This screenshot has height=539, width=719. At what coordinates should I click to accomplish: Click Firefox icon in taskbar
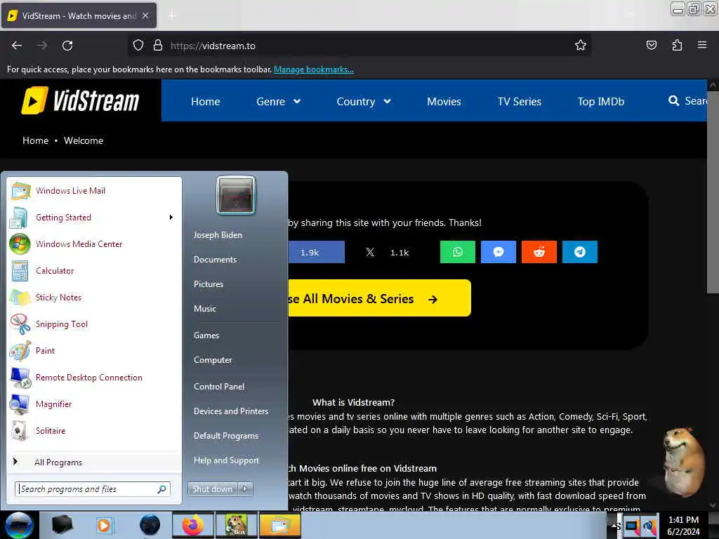[x=192, y=525]
